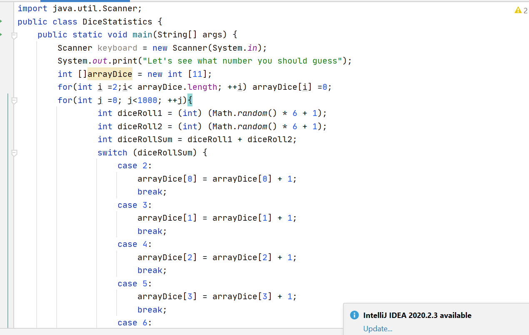Collapse the main method using its fold marker
Screen dimensions: 529x335
[14, 35]
